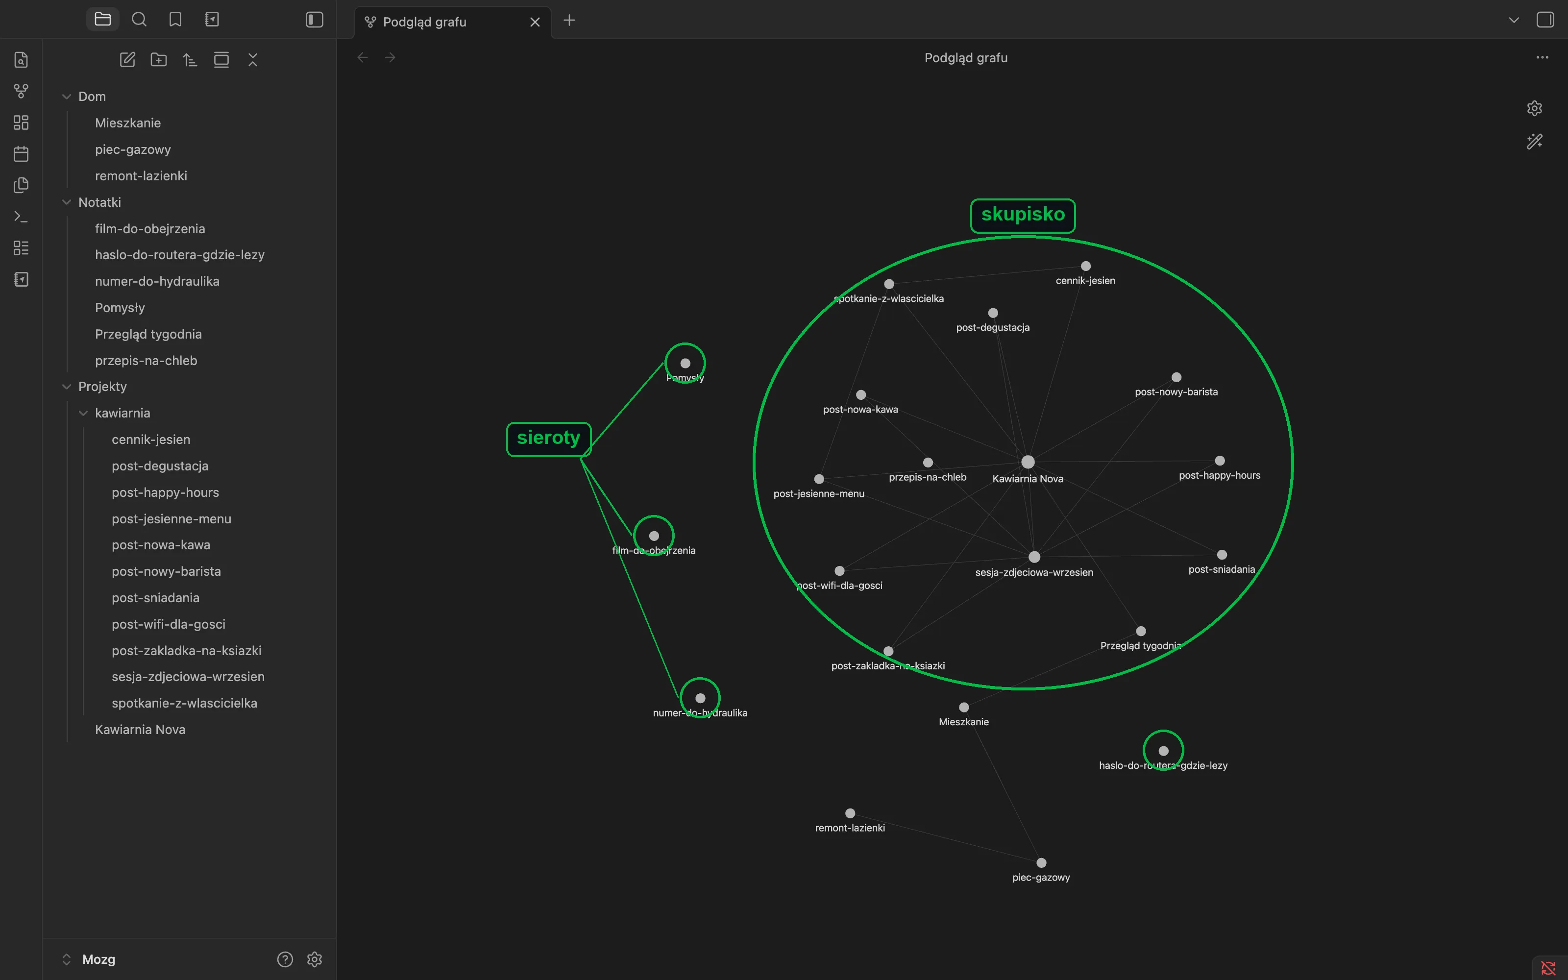The image size is (1568, 980).
Task: Open piec-gazowy note in tree
Action: click(x=133, y=149)
